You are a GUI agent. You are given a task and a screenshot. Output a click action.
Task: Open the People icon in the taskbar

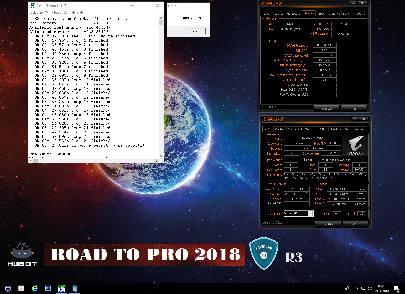click(x=347, y=289)
